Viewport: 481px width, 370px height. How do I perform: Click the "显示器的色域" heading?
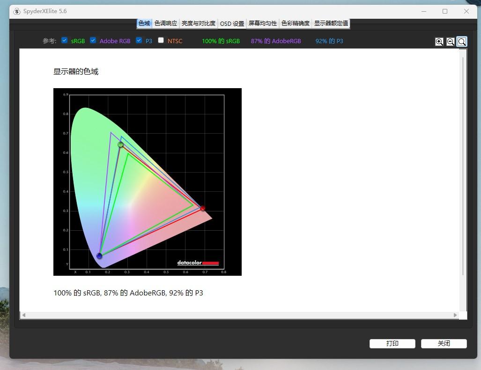click(76, 72)
